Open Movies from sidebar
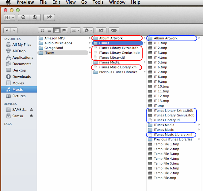The width and height of the screenshot is (203, 191). pyautogui.click(x=19, y=83)
